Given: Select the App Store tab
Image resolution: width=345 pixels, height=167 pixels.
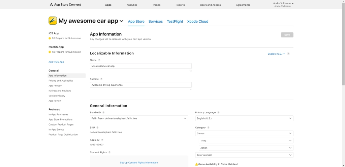Looking at the screenshot, I should [x=136, y=21].
